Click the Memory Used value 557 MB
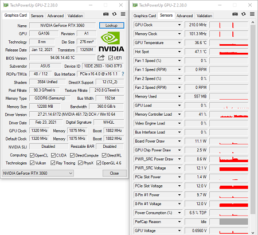 click(196, 96)
